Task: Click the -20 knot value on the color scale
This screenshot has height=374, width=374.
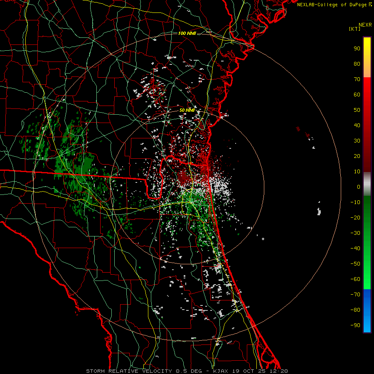Action: [x=355, y=217]
